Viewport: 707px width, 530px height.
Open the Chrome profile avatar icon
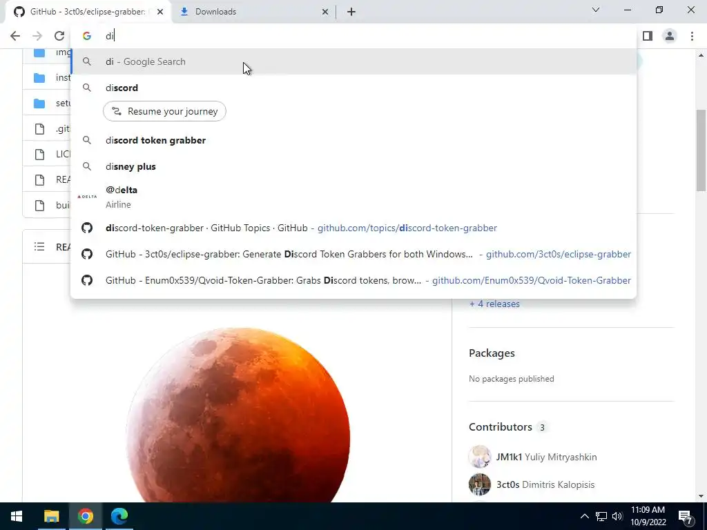(x=670, y=36)
